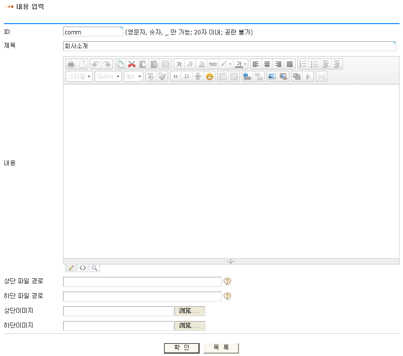The image size is (403, 356).
Task: Insert special character with omega icon
Action: tap(187, 77)
